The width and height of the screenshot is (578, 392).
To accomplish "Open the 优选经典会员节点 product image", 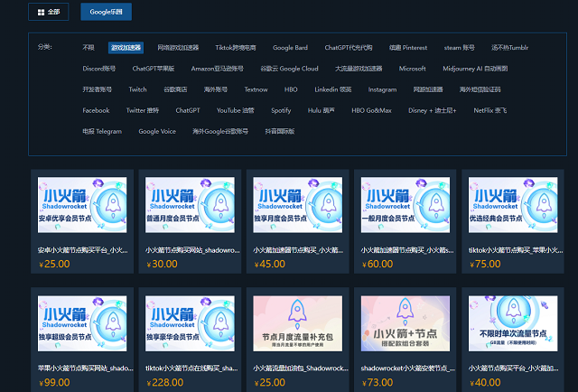I will (513, 205).
